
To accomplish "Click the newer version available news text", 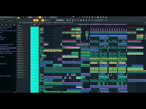I will click(x=99, y=20).
